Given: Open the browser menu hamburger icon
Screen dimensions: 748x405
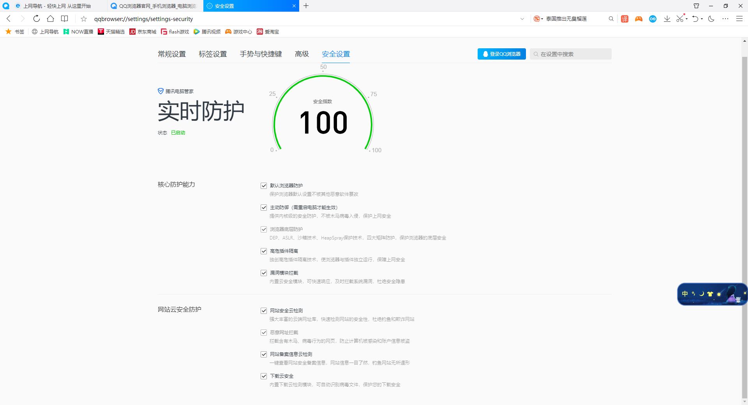Looking at the screenshot, I should [x=739, y=18].
